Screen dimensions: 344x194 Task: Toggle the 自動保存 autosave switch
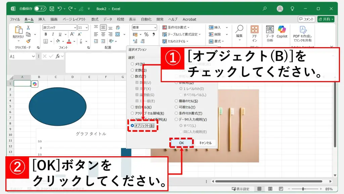[40, 8]
